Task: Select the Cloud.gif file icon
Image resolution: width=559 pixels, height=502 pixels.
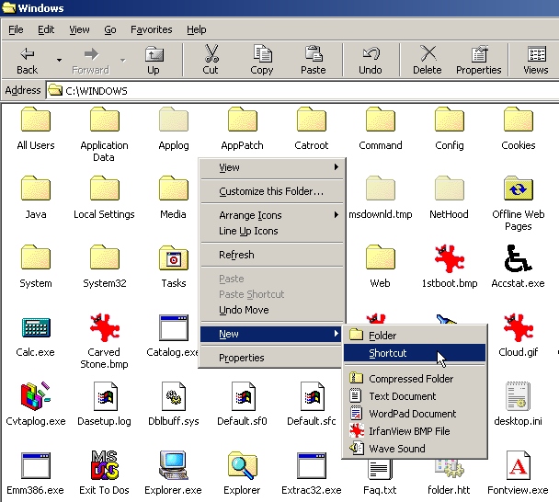Action: 519,327
